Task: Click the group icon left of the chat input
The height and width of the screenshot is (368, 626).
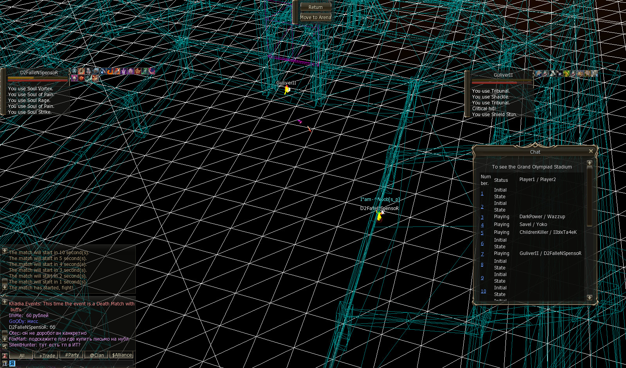Action: click(x=5, y=363)
